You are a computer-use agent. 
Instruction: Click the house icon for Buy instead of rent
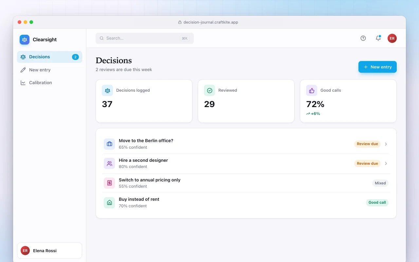pos(109,203)
